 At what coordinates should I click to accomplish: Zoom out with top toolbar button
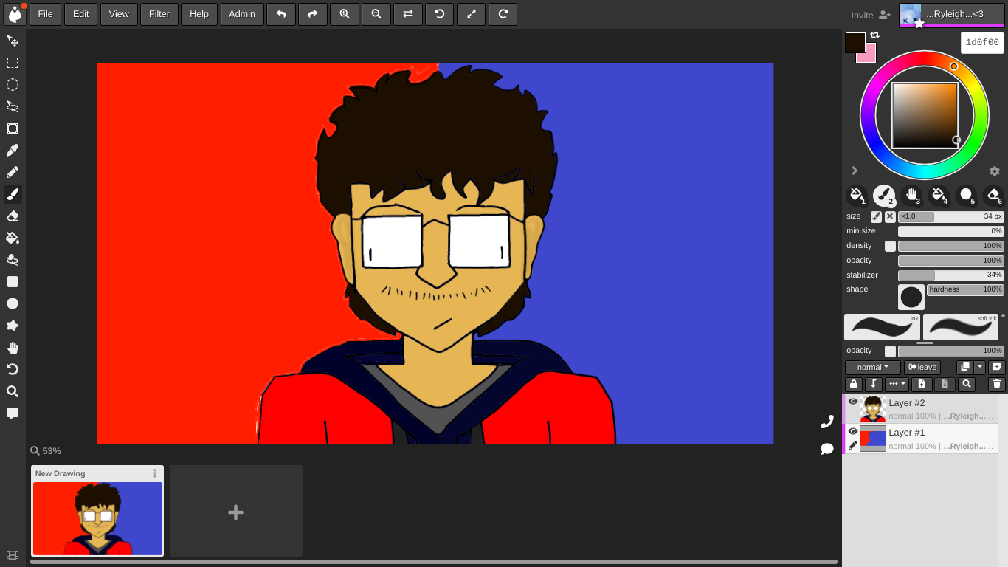click(376, 14)
